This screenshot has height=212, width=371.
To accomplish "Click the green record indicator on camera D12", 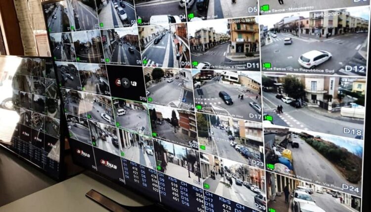I will 268,65.
